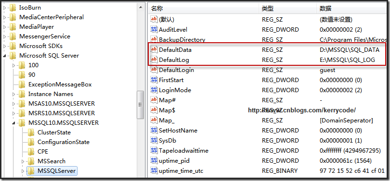Select the BackupDirectory string icon
The image size is (390, 181).
(154, 39)
